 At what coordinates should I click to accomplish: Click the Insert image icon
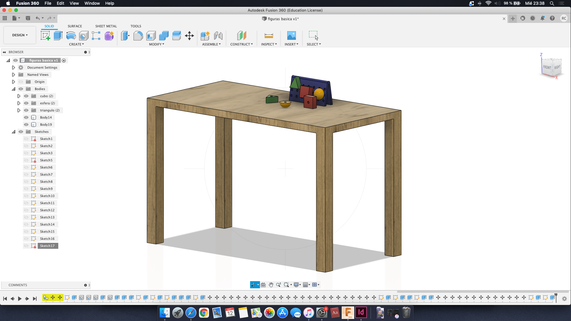291,36
